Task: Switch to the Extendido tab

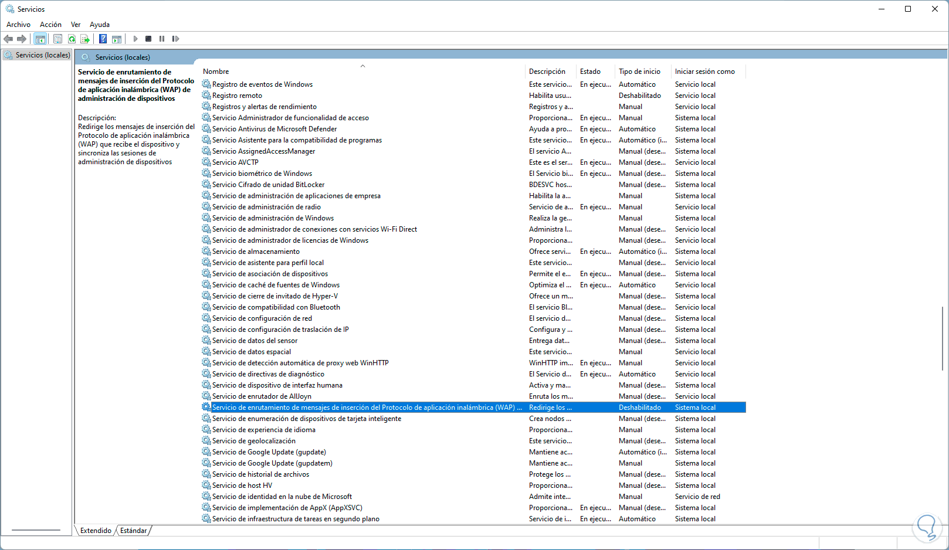Action: (x=96, y=531)
